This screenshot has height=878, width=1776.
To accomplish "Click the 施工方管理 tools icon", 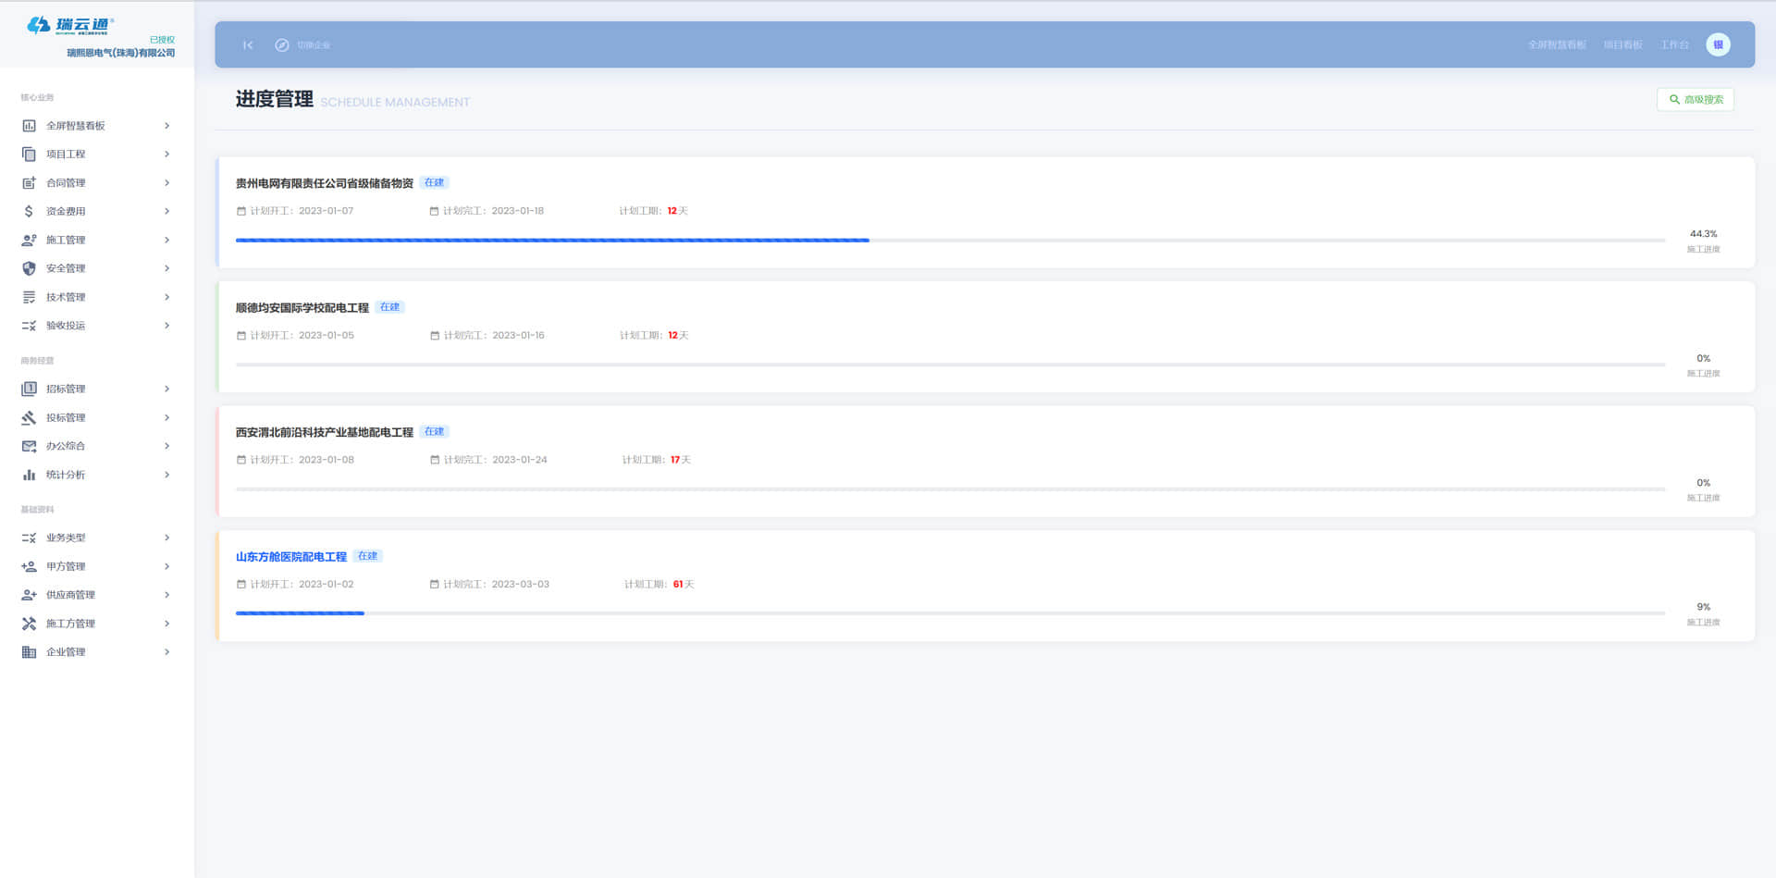I will click(29, 624).
